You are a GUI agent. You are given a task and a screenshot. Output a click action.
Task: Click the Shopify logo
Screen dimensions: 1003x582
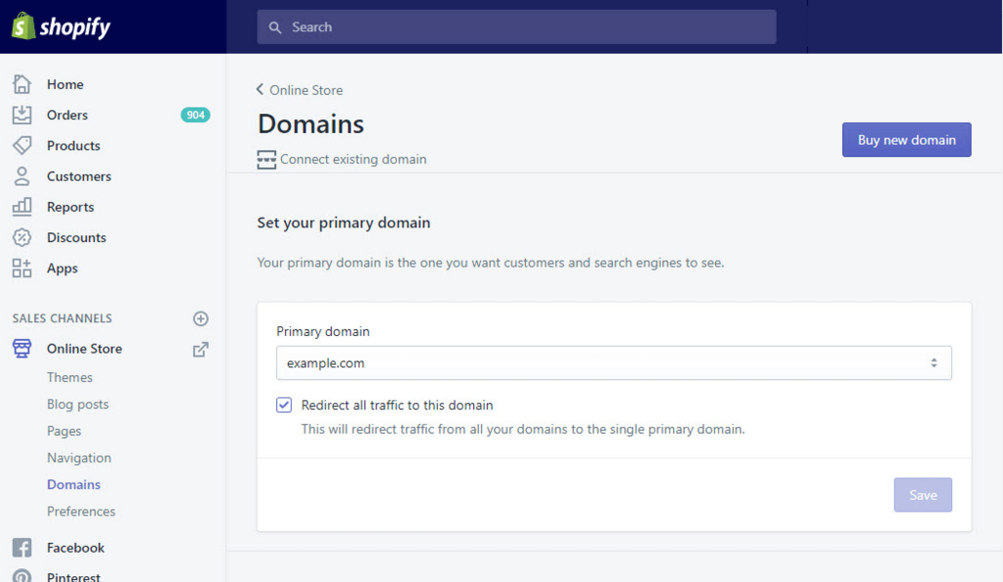[61, 26]
